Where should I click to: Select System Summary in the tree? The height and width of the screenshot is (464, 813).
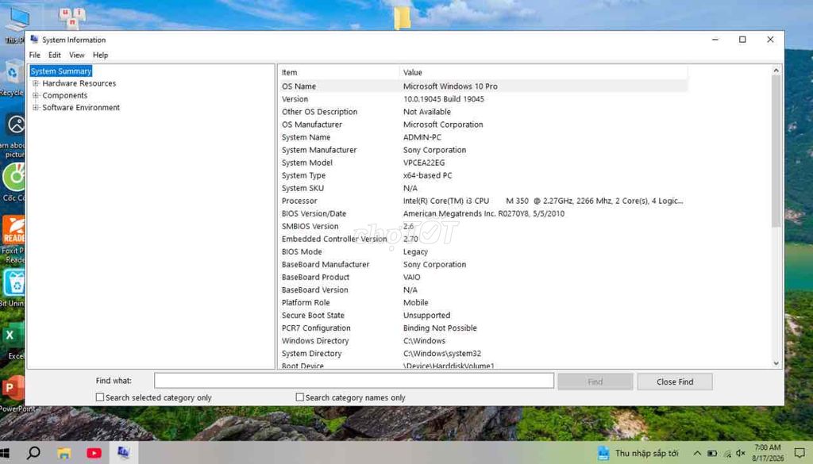tap(61, 71)
